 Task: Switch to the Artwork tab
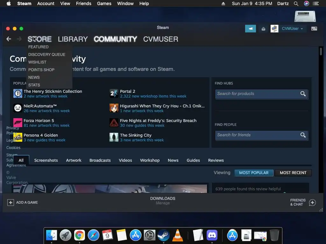tap(74, 160)
